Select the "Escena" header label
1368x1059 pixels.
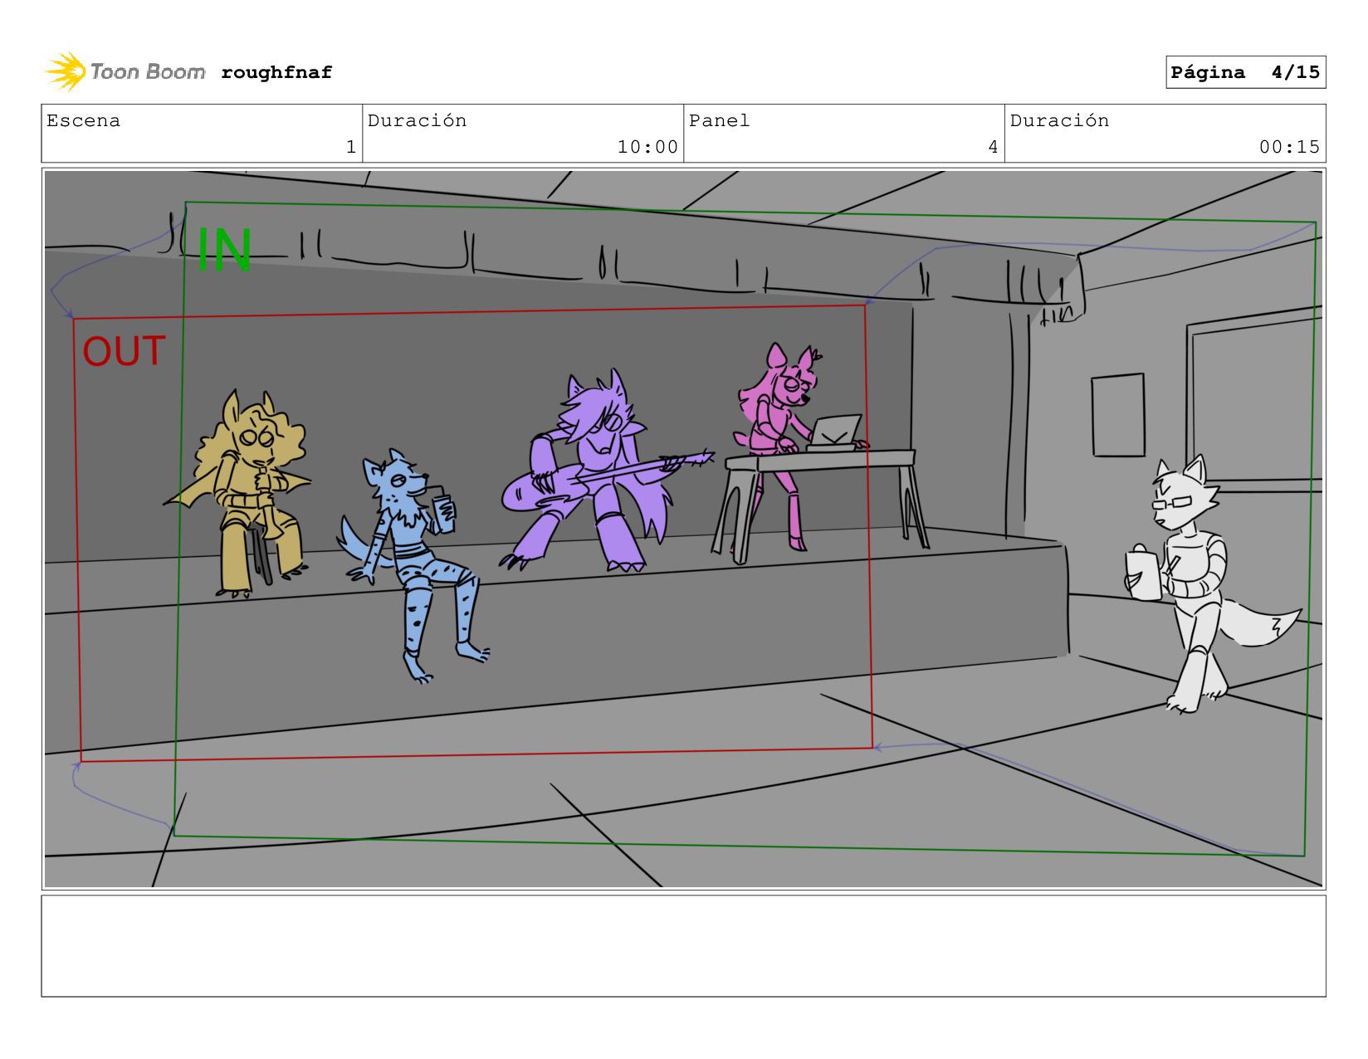pos(83,120)
